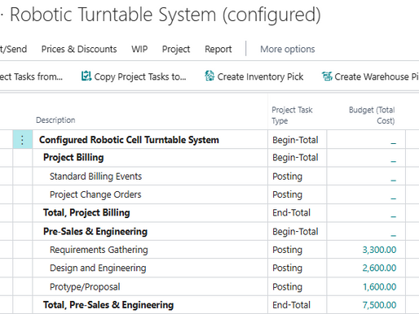Screen dimensions: 419x314
Task: Open the 2,600.00 budget amount
Action: [379, 268]
